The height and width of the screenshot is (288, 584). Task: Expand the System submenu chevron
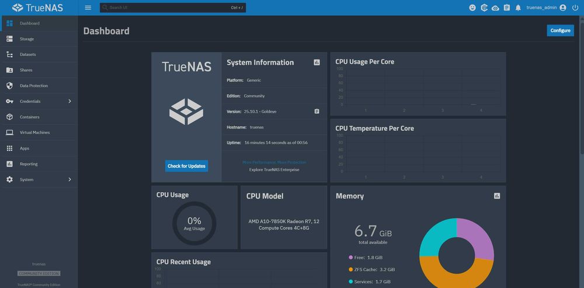point(69,179)
